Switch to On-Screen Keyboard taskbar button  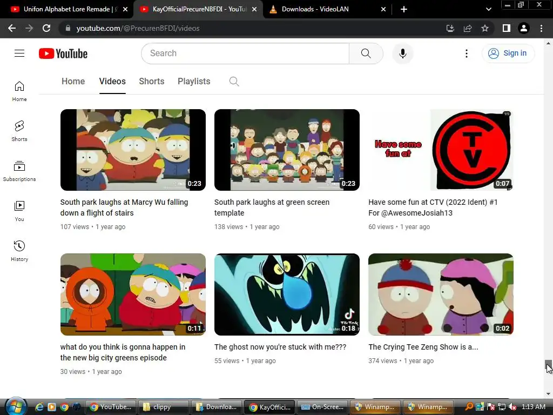click(x=322, y=407)
